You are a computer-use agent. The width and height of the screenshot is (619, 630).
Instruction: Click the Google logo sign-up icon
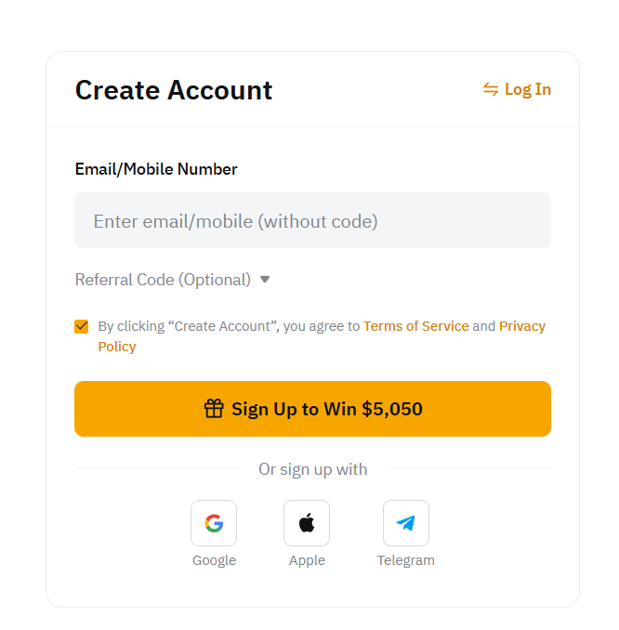[x=214, y=523]
